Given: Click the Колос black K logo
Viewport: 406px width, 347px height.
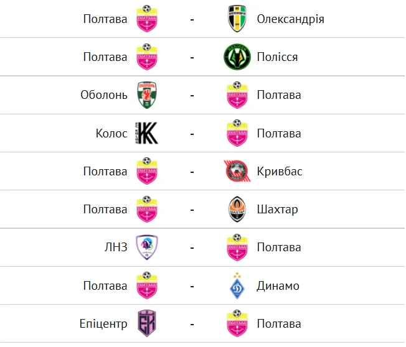Looking at the screenshot, I should (148, 134).
